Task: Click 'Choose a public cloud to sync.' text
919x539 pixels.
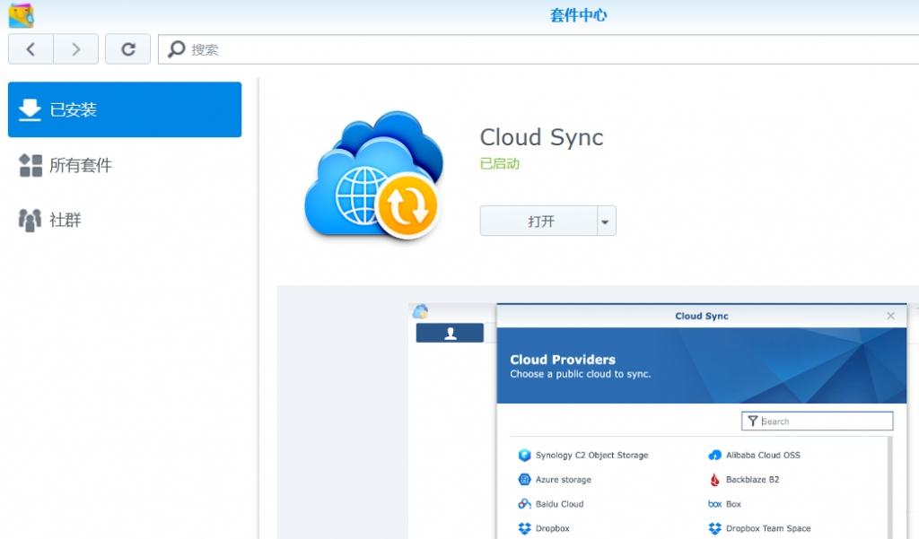Action: (581, 374)
